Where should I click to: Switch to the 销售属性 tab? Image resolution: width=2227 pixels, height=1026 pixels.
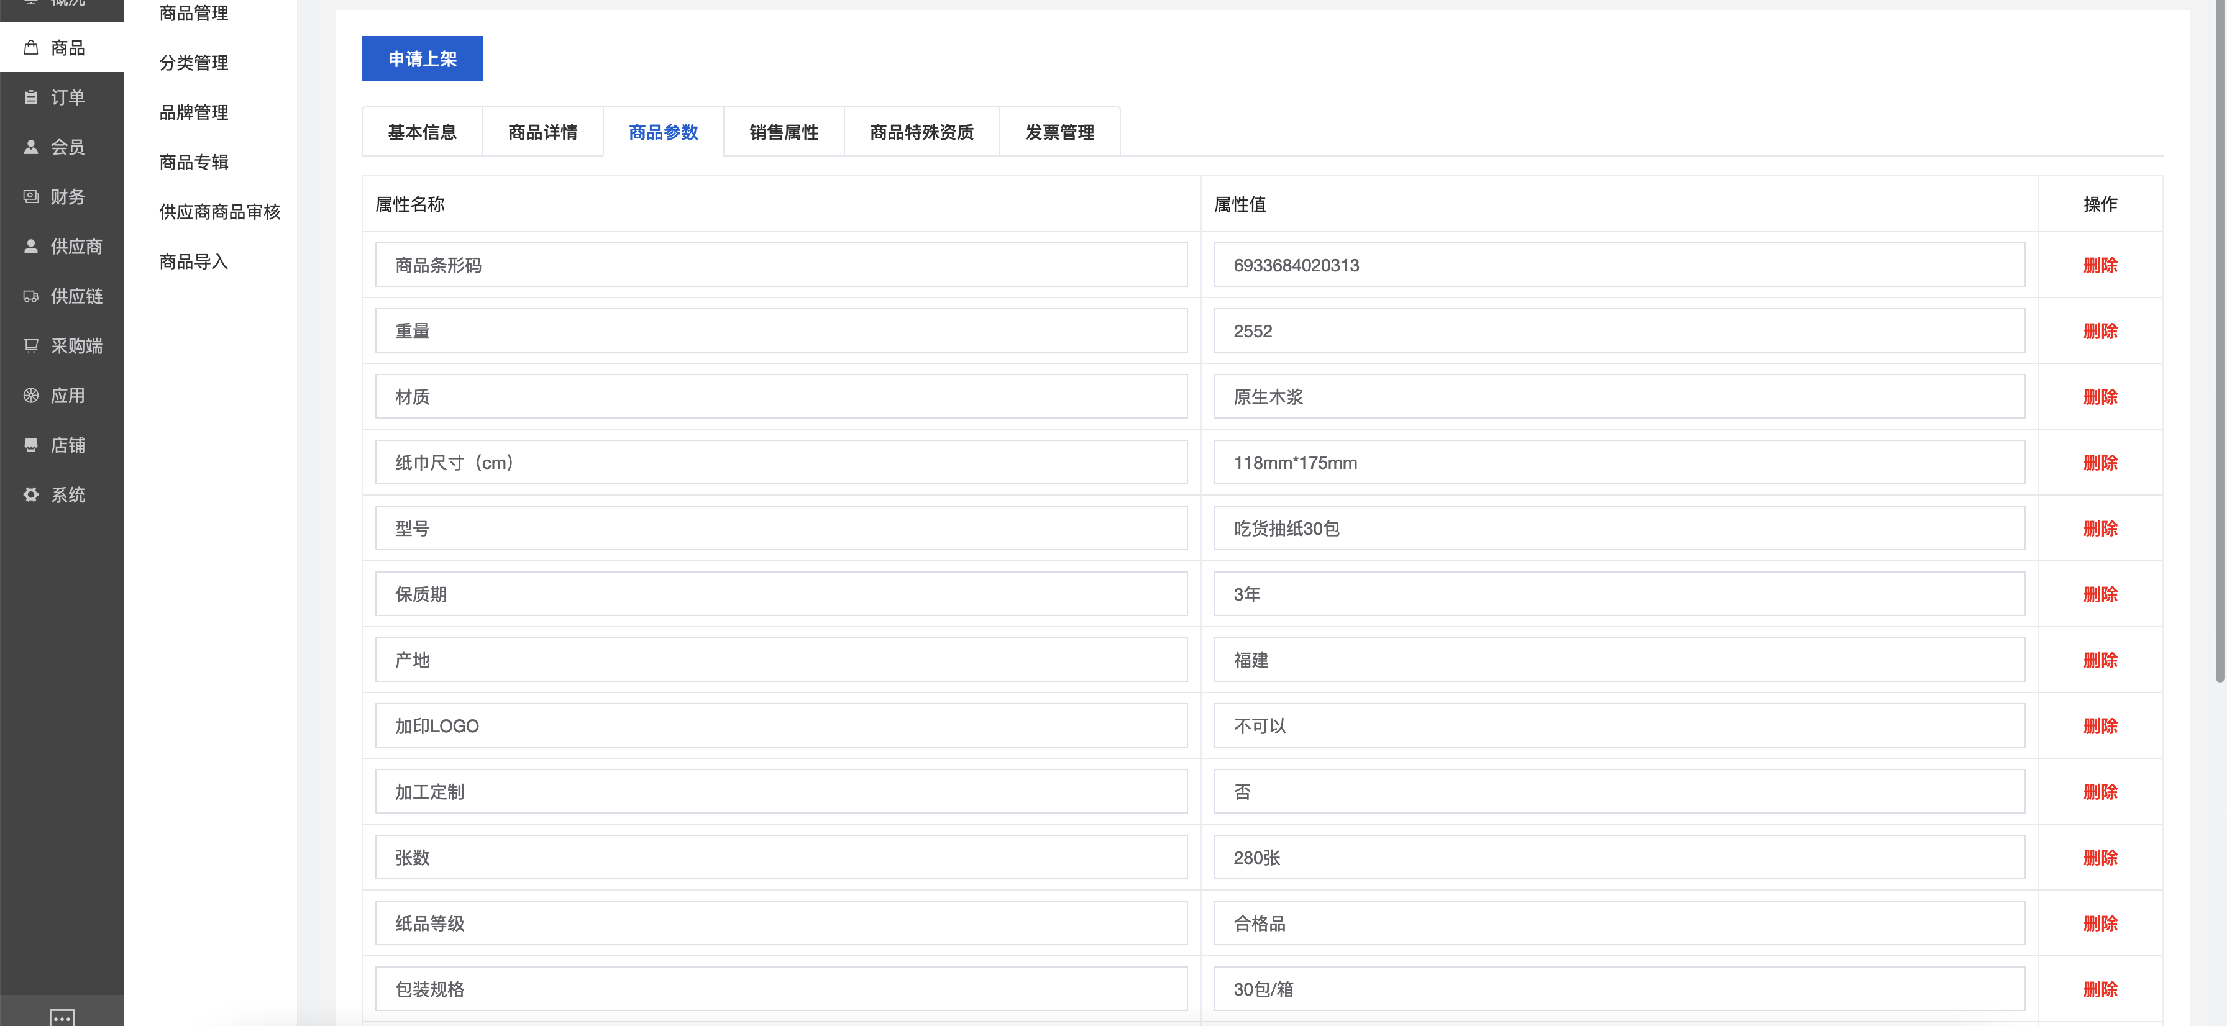[784, 132]
